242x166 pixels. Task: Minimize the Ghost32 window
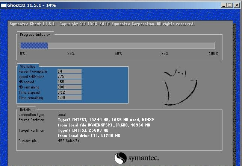[x=224, y=5]
